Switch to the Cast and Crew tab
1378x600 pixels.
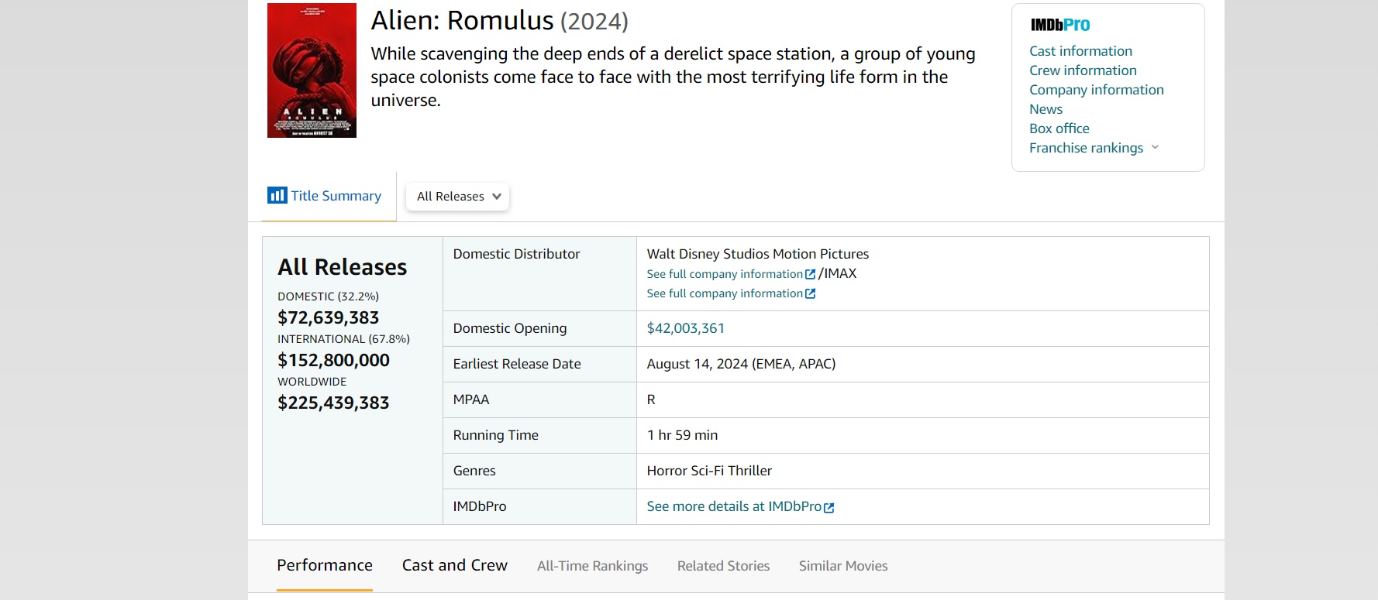point(454,565)
